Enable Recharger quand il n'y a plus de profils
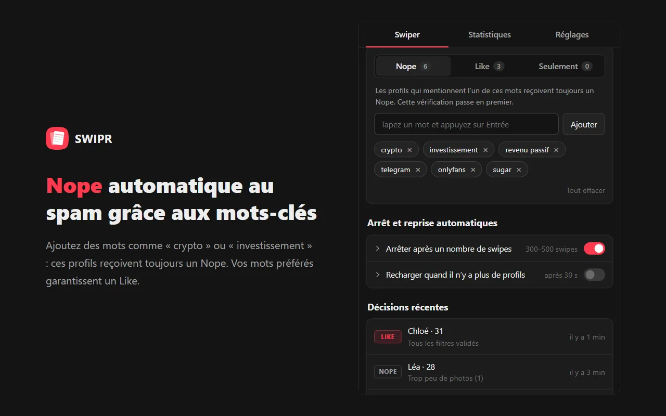The image size is (666, 416). (x=594, y=275)
